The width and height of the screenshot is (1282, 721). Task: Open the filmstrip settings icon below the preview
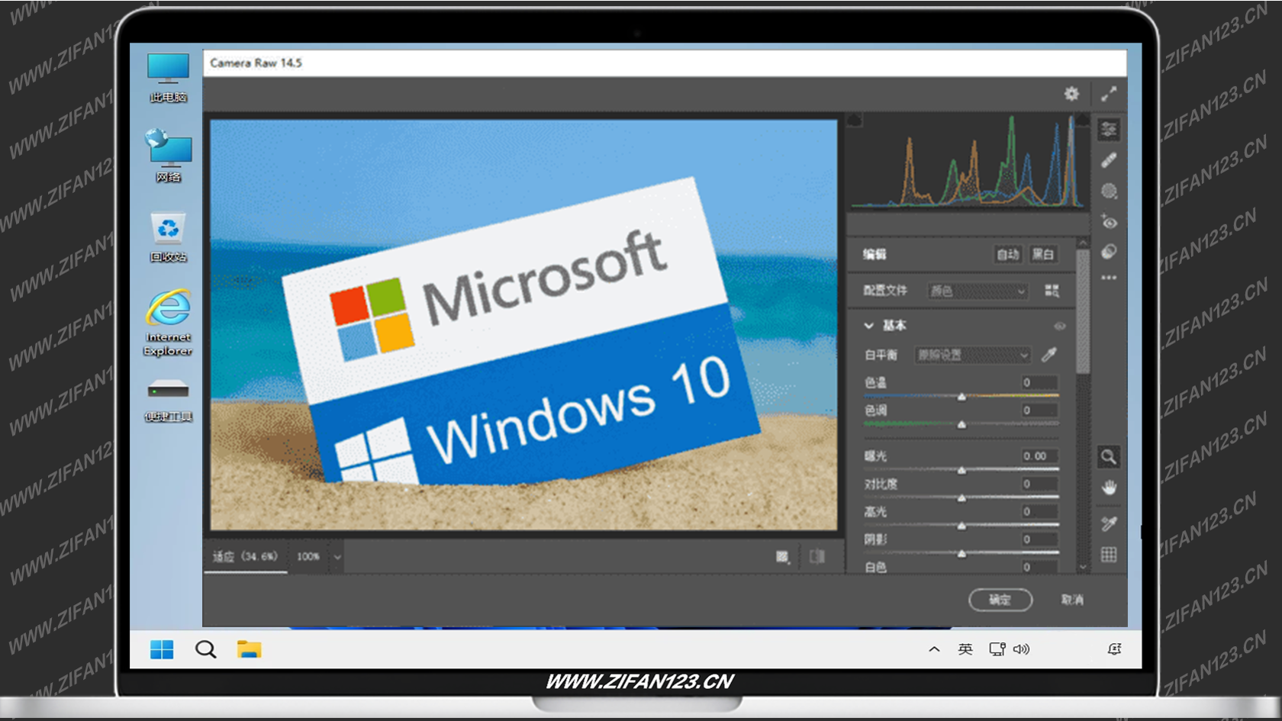tap(782, 557)
